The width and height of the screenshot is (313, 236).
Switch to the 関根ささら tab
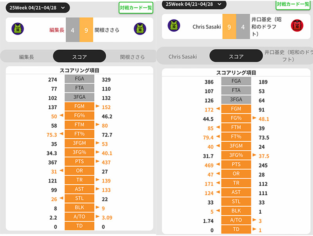[x=132, y=57]
